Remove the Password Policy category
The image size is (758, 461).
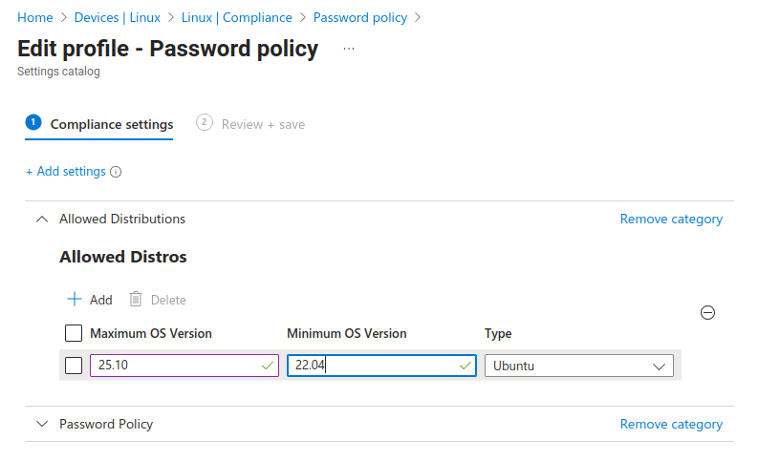click(671, 424)
